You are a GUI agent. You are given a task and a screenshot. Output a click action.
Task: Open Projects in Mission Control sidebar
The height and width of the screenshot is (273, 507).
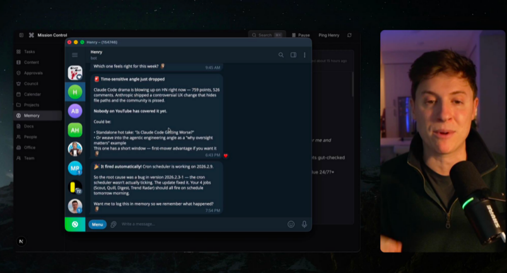coord(37,105)
